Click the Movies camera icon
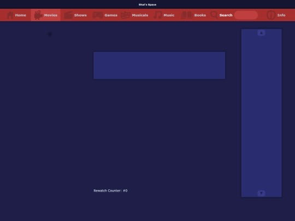 [38, 15]
